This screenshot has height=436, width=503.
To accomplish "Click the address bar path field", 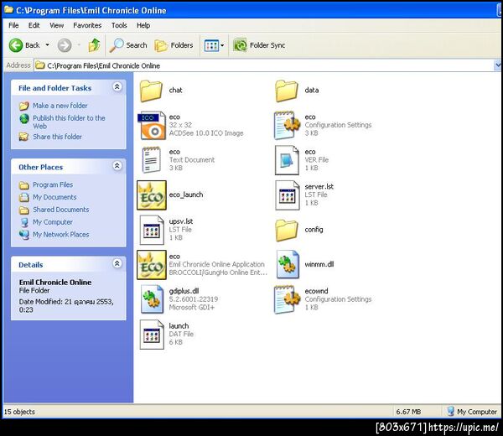I will tap(263, 65).
